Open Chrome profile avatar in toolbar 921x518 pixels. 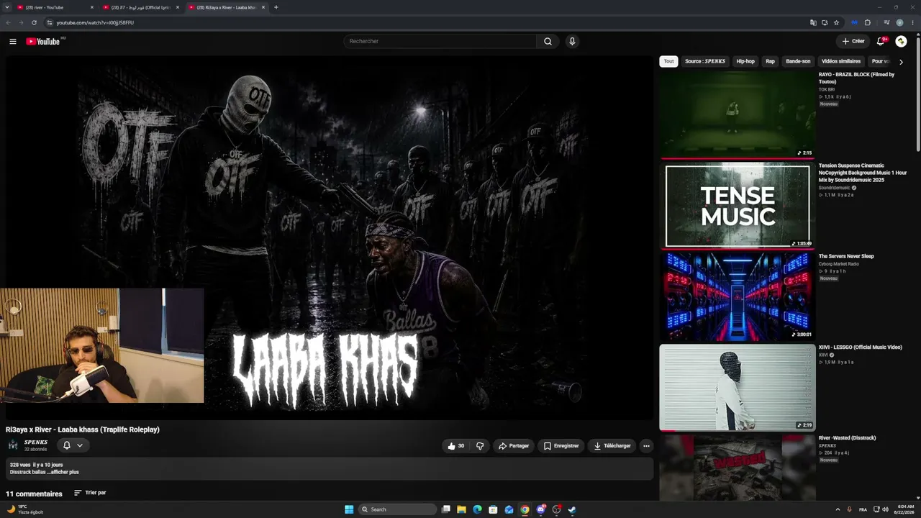coord(899,22)
